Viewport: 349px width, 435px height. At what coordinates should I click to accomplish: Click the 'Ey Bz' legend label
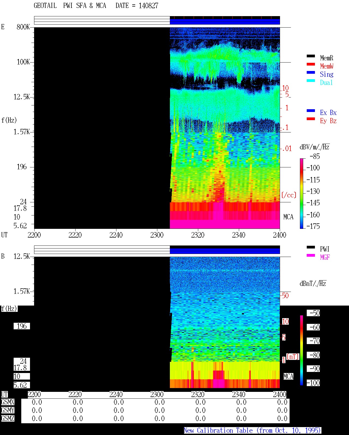pos(328,121)
